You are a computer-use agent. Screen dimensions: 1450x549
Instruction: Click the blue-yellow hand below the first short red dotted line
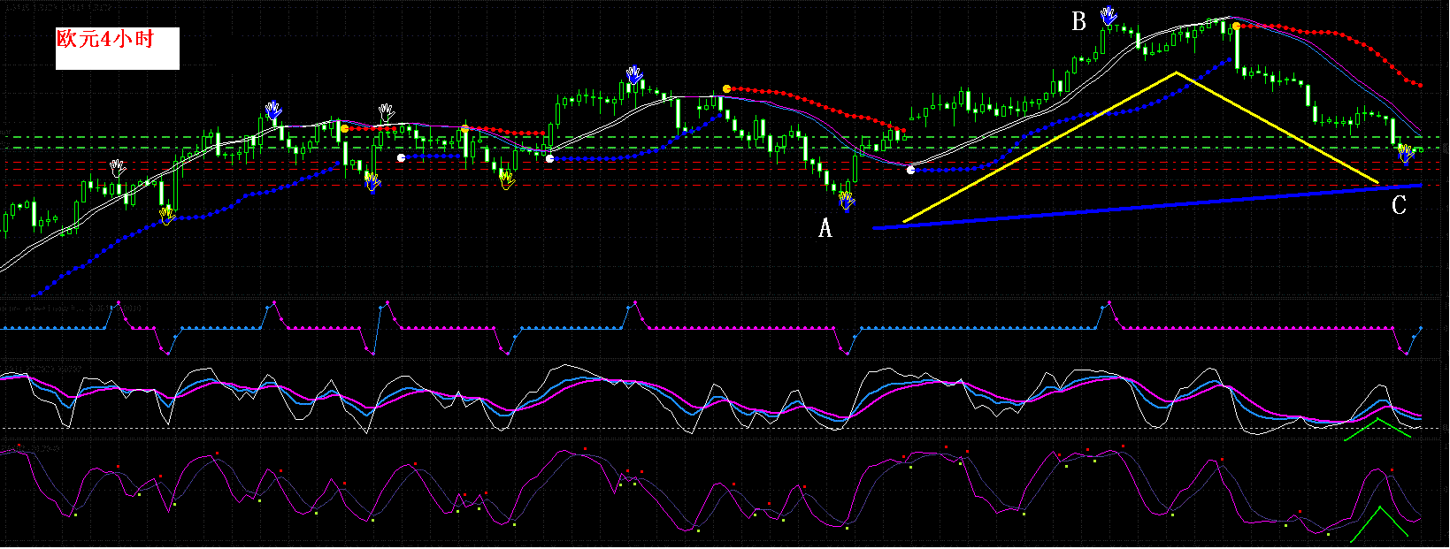[372, 182]
